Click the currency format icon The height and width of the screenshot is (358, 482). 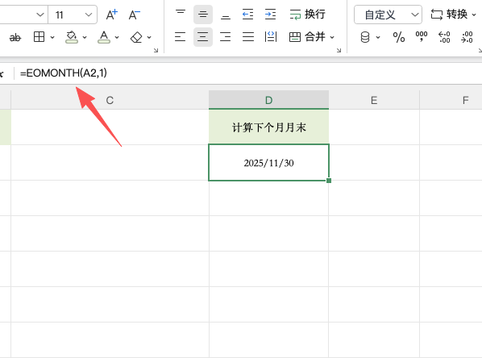coord(365,37)
